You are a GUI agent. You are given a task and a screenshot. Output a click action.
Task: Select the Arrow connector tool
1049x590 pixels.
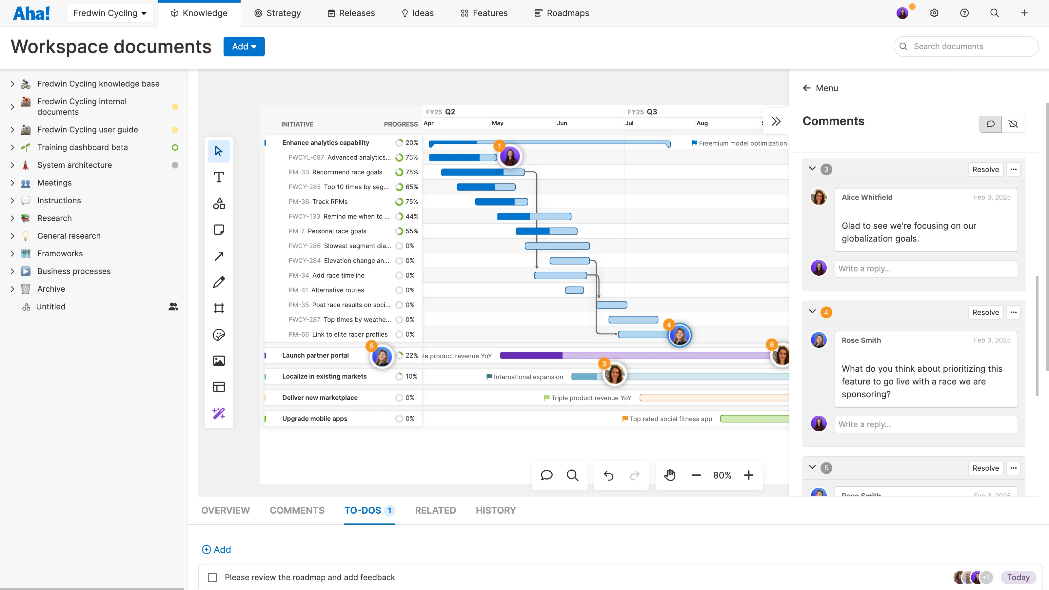[x=219, y=256]
